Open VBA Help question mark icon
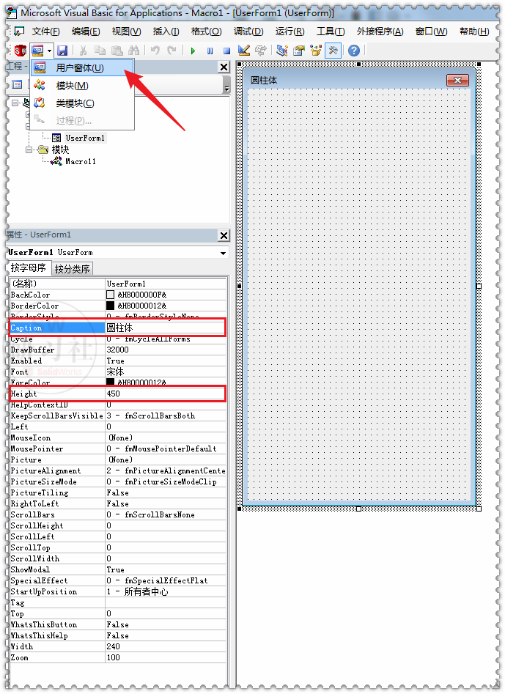Screen dimensions: 505x694 [353, 51]
